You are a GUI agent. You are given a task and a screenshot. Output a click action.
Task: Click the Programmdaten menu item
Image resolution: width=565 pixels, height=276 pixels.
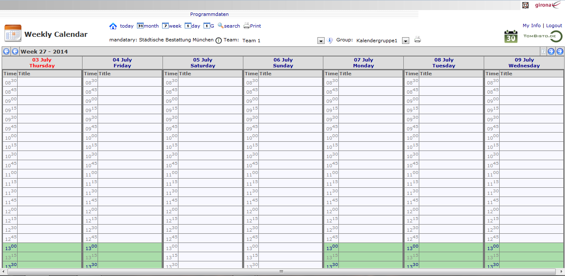[209, 14]
